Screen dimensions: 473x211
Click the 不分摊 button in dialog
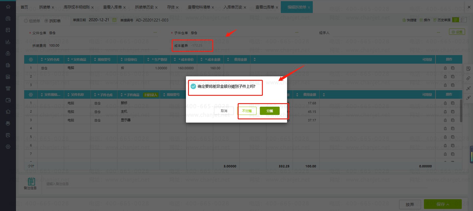(247, 111)
